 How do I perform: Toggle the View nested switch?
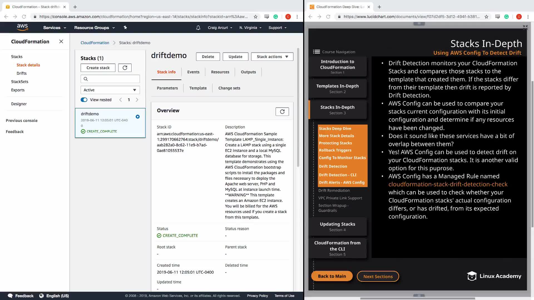pyautogui.click(x=84, y=100)
